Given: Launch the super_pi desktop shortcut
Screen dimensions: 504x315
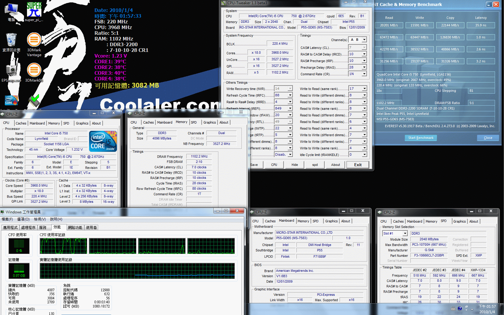Looking at the screenshot, I should tap(34, 12).
